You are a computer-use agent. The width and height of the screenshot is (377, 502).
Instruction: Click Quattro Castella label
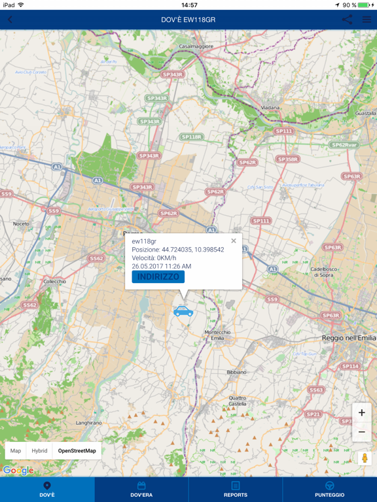pos(237,401)
